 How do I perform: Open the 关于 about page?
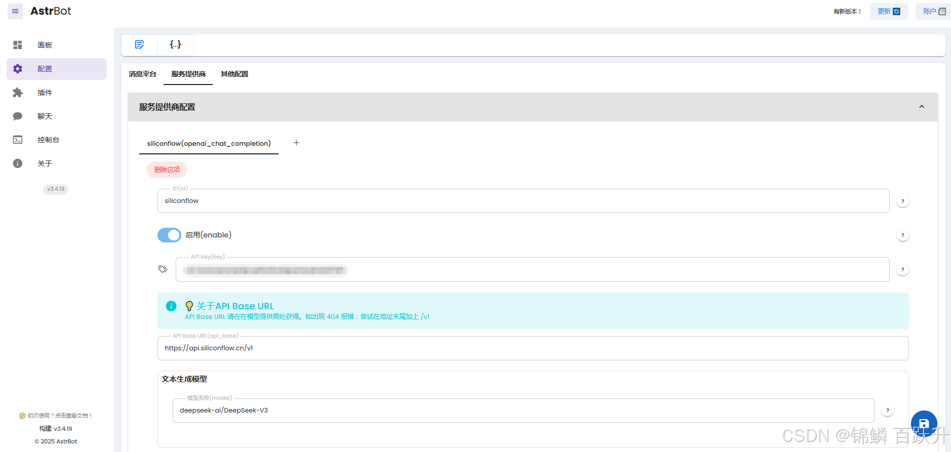pos(57,163)
